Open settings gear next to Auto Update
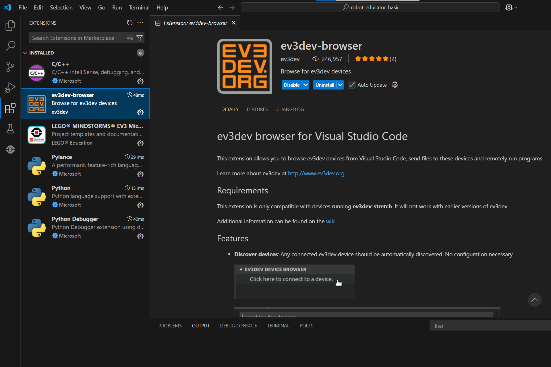The height and width of the screenshot is (367, 551). tap(395, 85)
